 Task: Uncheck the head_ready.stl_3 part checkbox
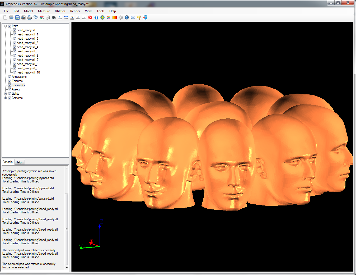[15, 43]
